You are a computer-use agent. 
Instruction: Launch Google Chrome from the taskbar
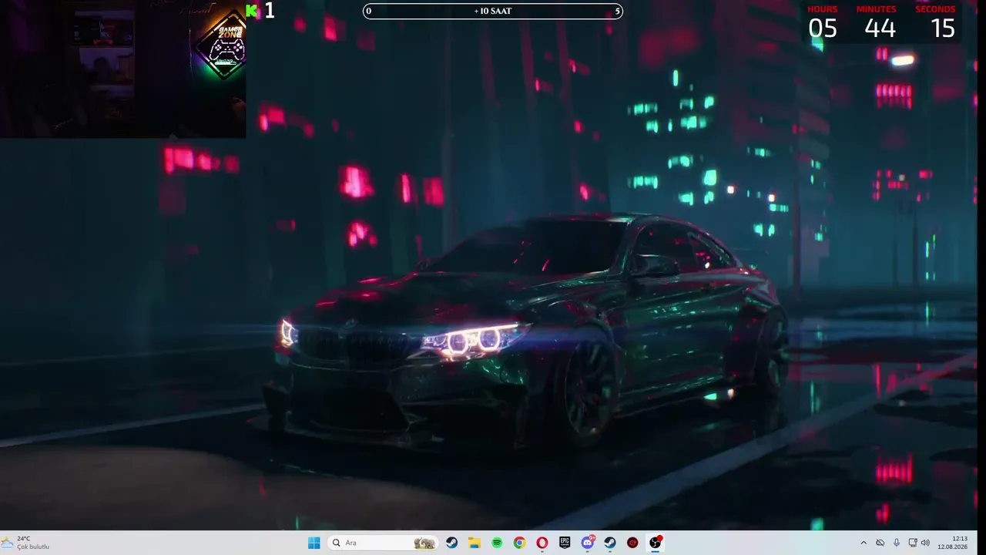pyautogui.click(x=520, y=543)
